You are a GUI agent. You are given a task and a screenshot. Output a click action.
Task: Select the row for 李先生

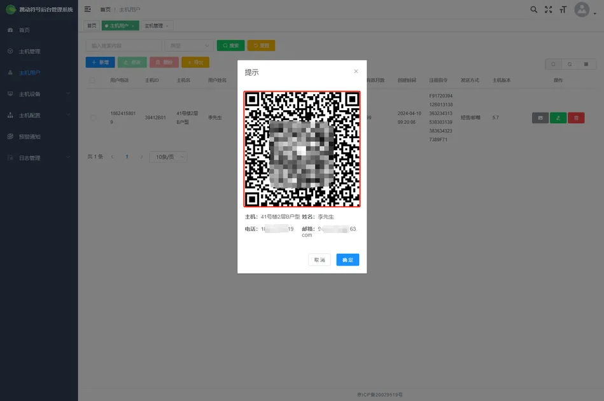[x=93, y=118]
